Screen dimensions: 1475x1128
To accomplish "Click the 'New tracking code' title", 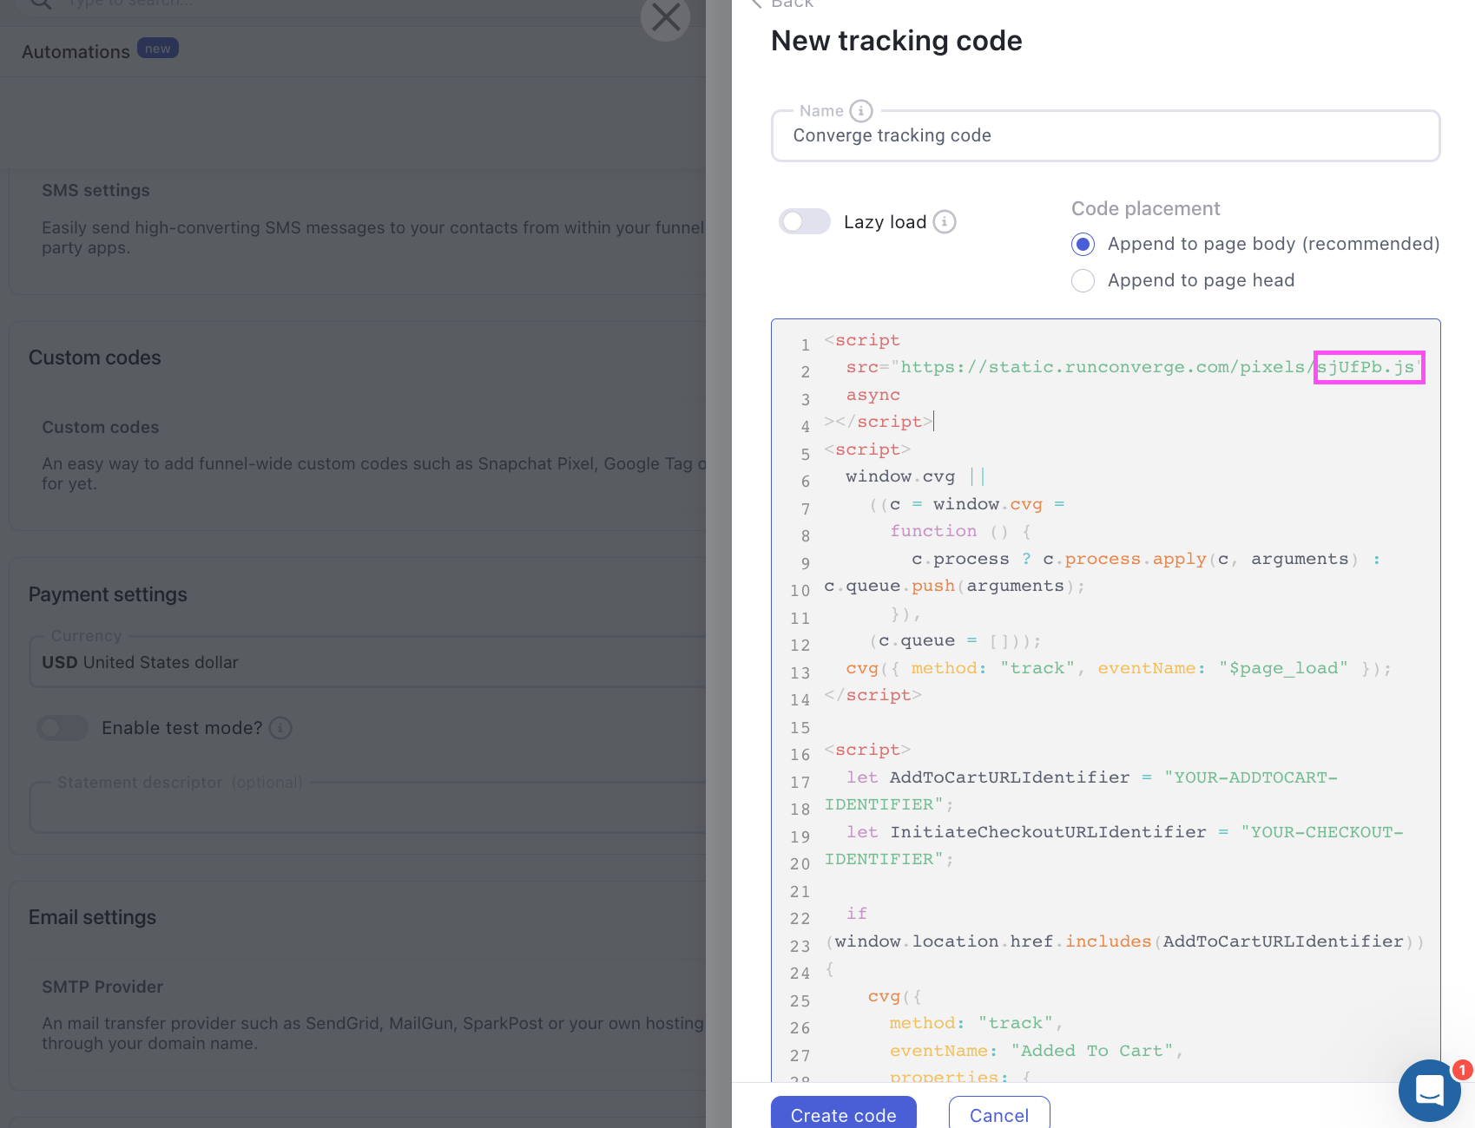I will coord(897,41).
